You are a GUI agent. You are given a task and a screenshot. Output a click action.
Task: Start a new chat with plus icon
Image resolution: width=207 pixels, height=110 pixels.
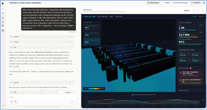click(3, 9)
